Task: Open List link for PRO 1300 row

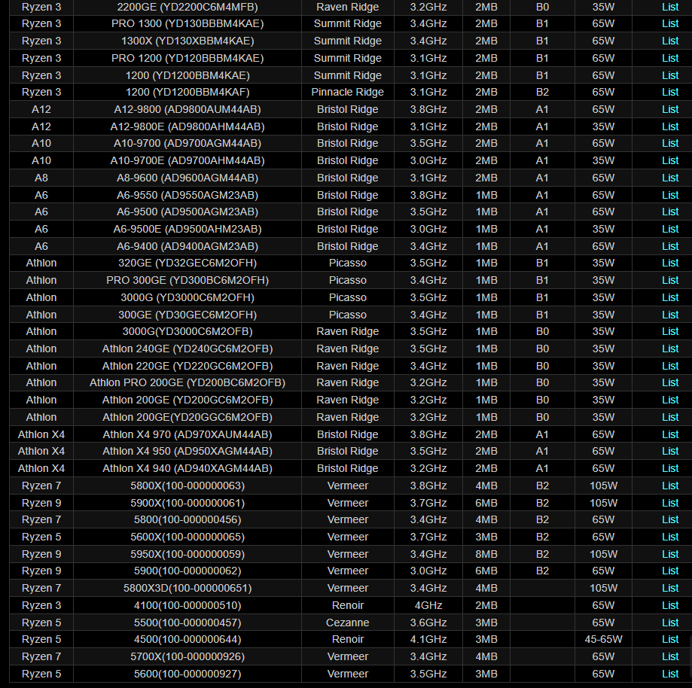Action: click(670, 24)
